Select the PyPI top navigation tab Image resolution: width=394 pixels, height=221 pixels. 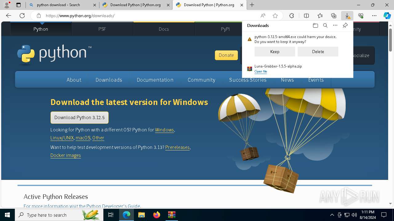click(225, 29)
